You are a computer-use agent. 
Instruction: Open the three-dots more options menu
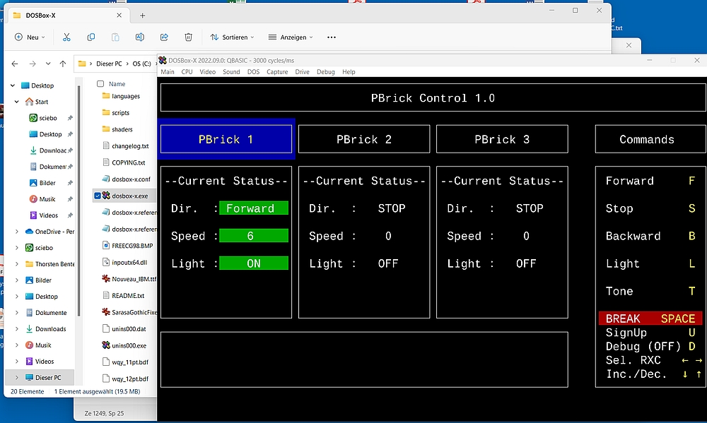(332, 37)
